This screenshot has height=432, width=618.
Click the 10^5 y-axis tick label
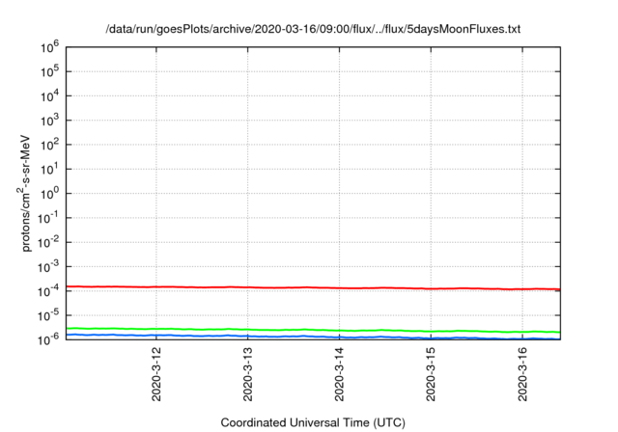point(50,72)
